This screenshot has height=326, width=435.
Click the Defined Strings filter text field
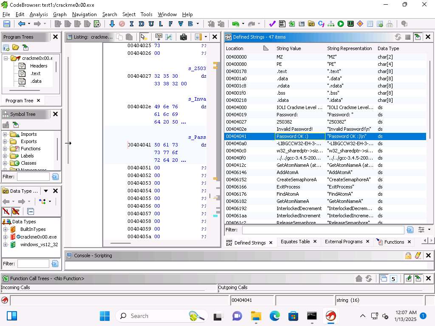(323, 230)
